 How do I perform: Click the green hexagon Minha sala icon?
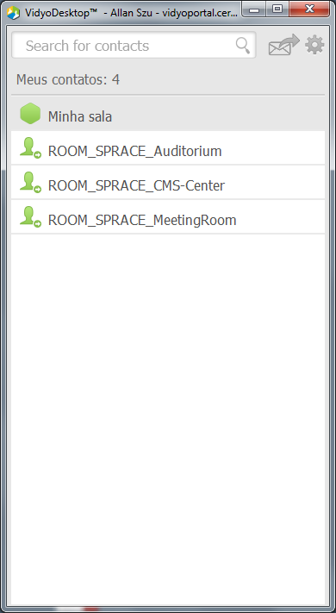(x=30, y=114)
